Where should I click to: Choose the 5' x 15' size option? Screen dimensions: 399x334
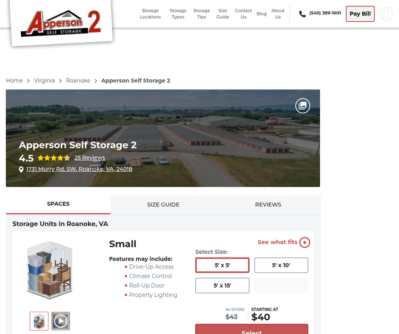tap(222, 286)
